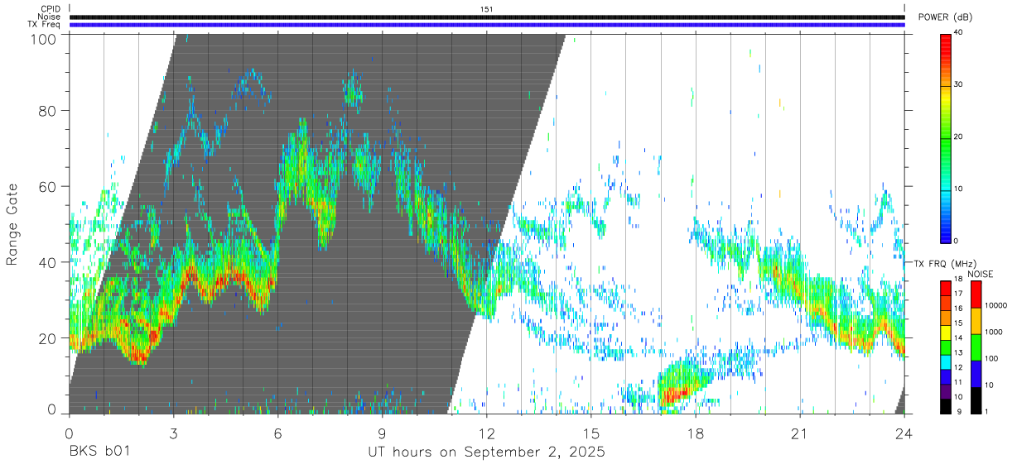Screen dimensions: 1017x469
Task: Click the 3 hour tick on UT axis
Action: (174, 433)
